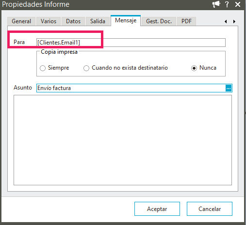The image size is (246, 225).
Task: Click the Para recipient input field
Action: click(x=131, y=43)
